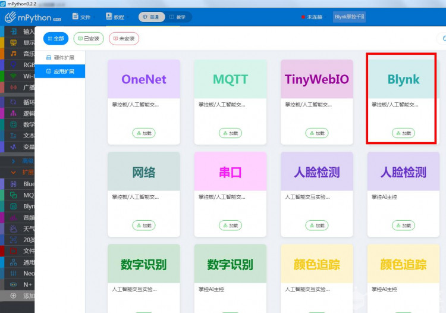Select the 逻辑 logic category icon
This screenshot has width=446, height=313.
tap(13, 113)
